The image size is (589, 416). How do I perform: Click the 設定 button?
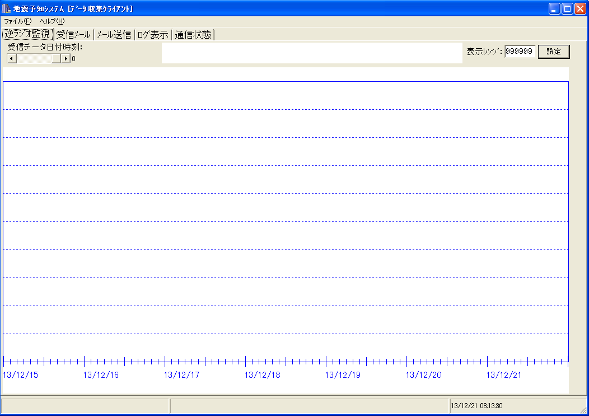554,52
